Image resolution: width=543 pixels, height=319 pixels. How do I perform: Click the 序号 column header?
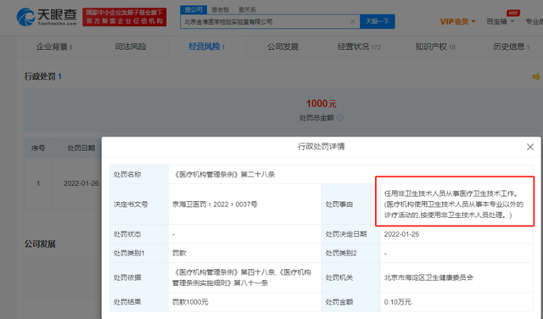pos(38,148)
